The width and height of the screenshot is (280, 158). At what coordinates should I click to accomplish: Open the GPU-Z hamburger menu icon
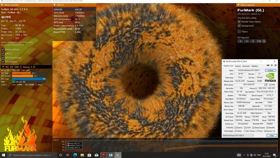click(276, 65)
